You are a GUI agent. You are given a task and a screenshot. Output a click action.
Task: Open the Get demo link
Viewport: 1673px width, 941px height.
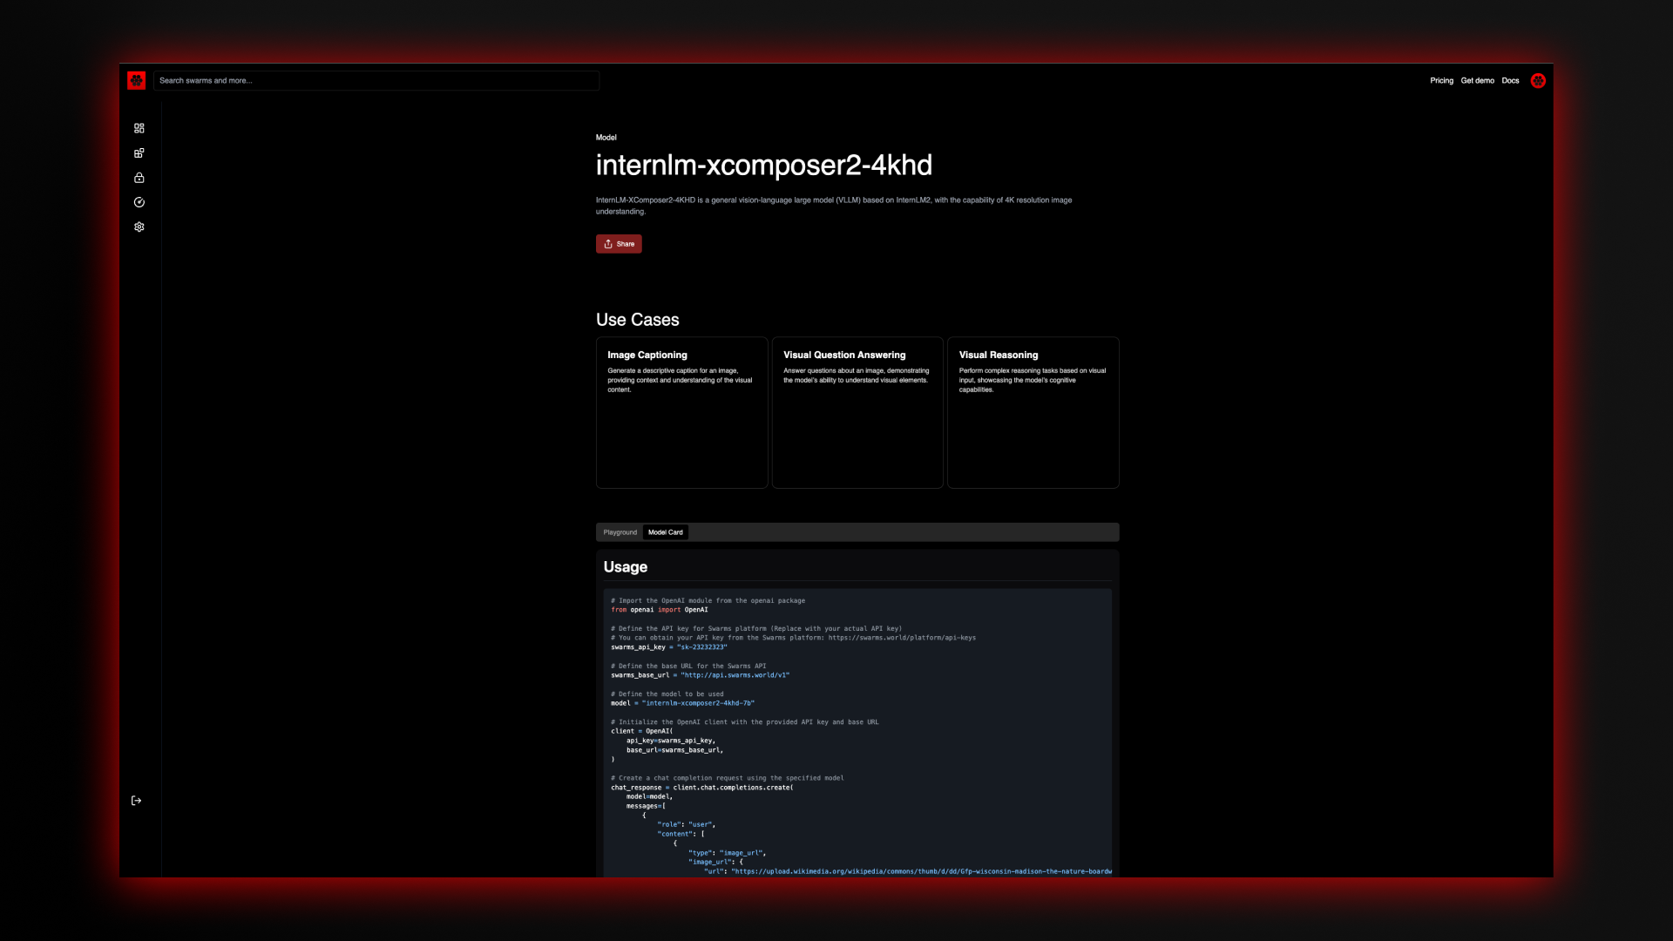[1478, 81]
